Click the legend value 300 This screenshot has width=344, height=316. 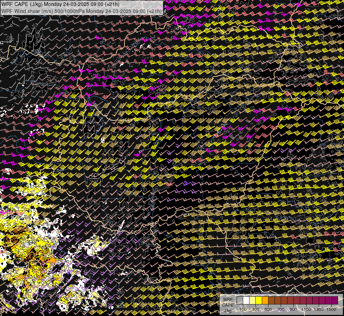pyautogui.click(x=255, y=309)
